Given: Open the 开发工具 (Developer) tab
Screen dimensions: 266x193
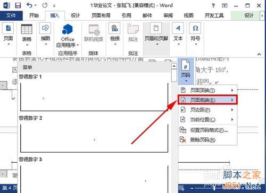Looking at the screenshot, I should 214,15.
